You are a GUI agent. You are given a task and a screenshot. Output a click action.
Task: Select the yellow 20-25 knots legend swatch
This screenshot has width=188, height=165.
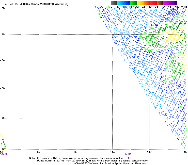[140, 3]
